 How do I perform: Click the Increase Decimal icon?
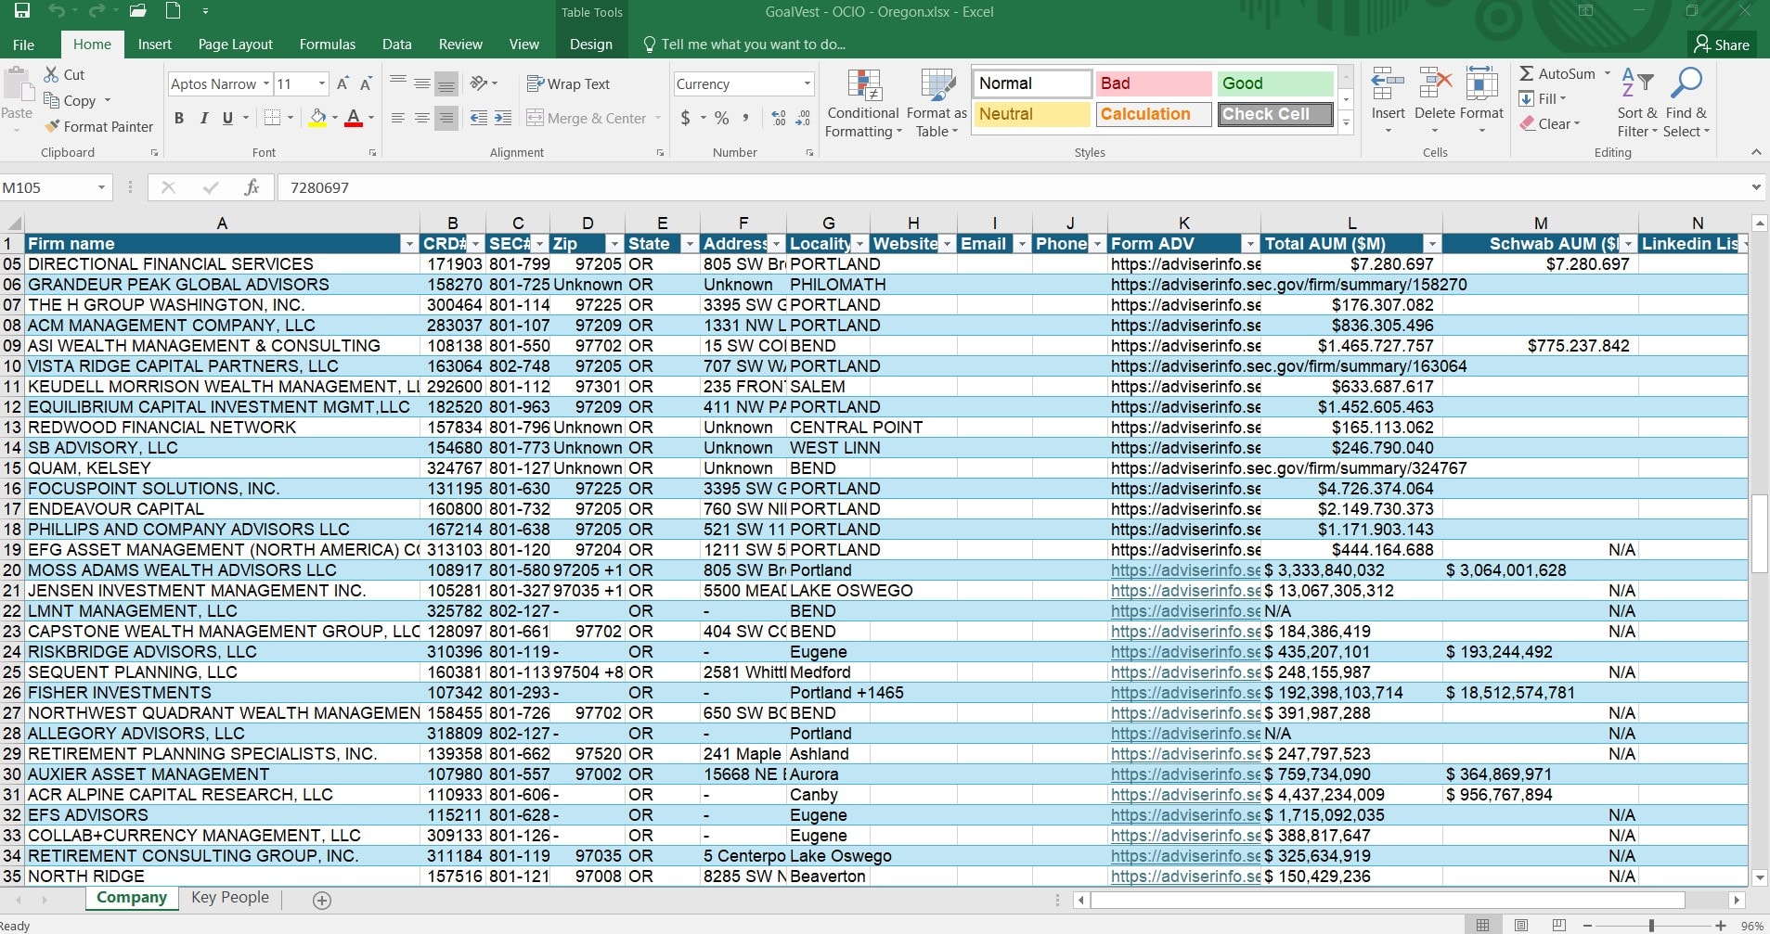pos(779,118)
